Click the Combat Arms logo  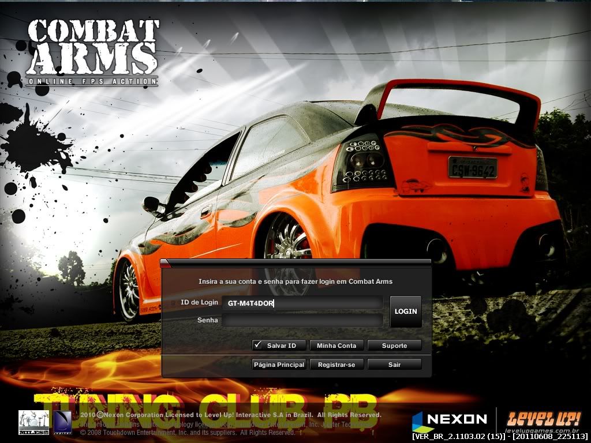click(92, 53)
